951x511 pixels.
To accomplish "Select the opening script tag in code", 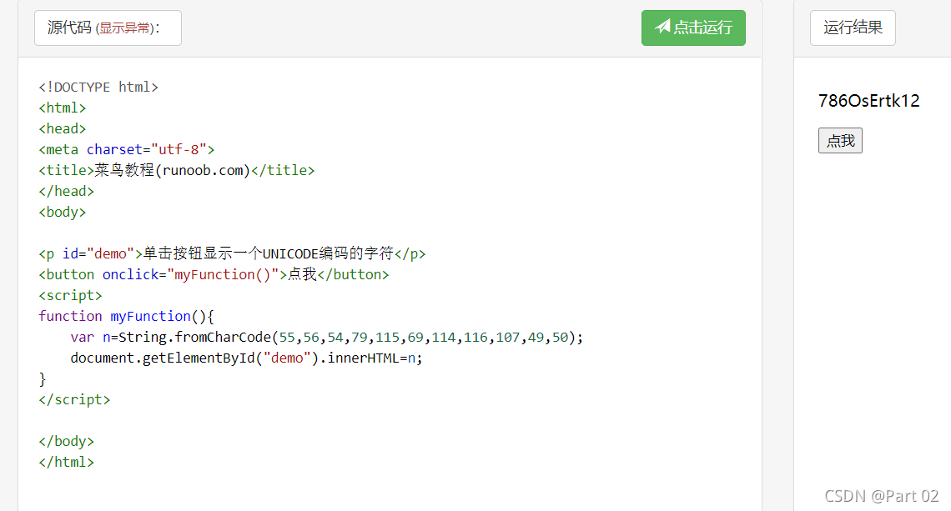I will 70,294.
